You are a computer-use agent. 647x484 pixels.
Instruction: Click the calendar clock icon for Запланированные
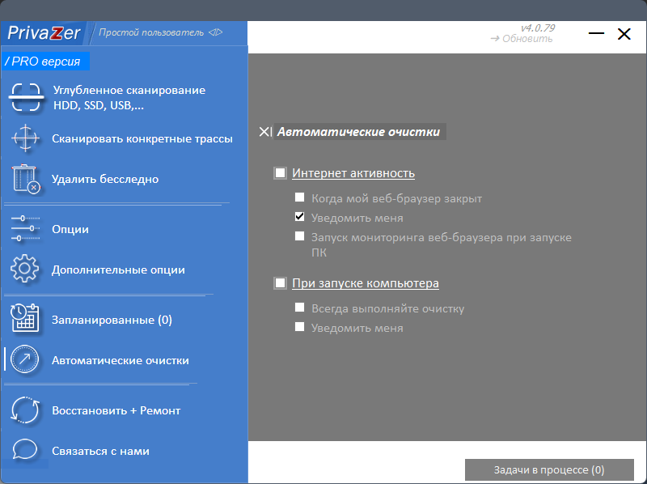click(x=25, y=318)
